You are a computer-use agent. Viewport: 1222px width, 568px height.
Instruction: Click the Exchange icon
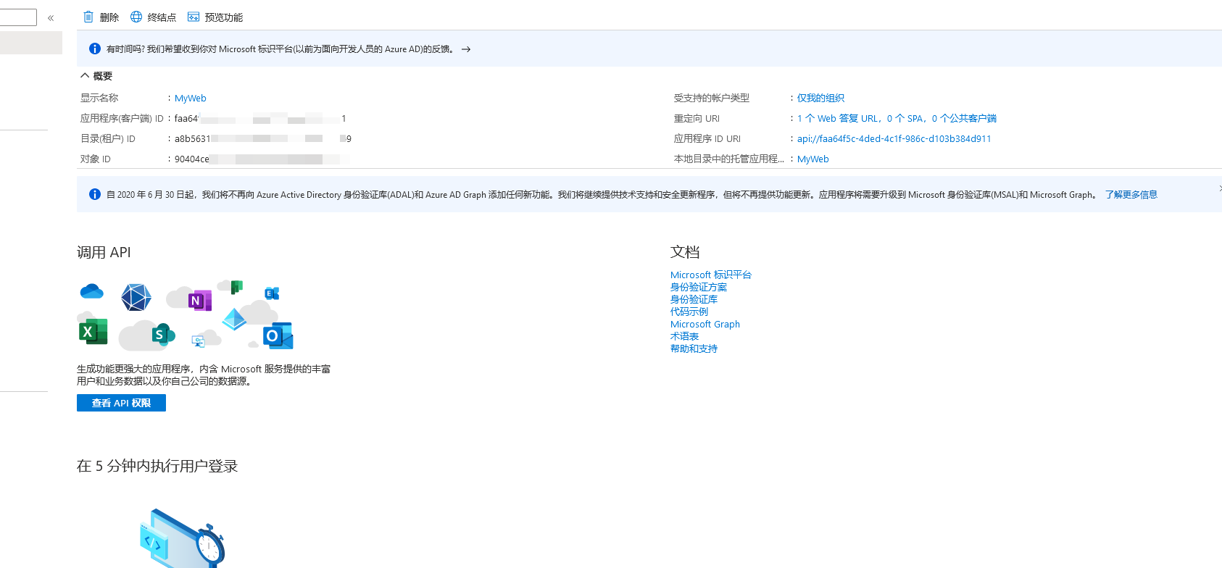point(272,293)
